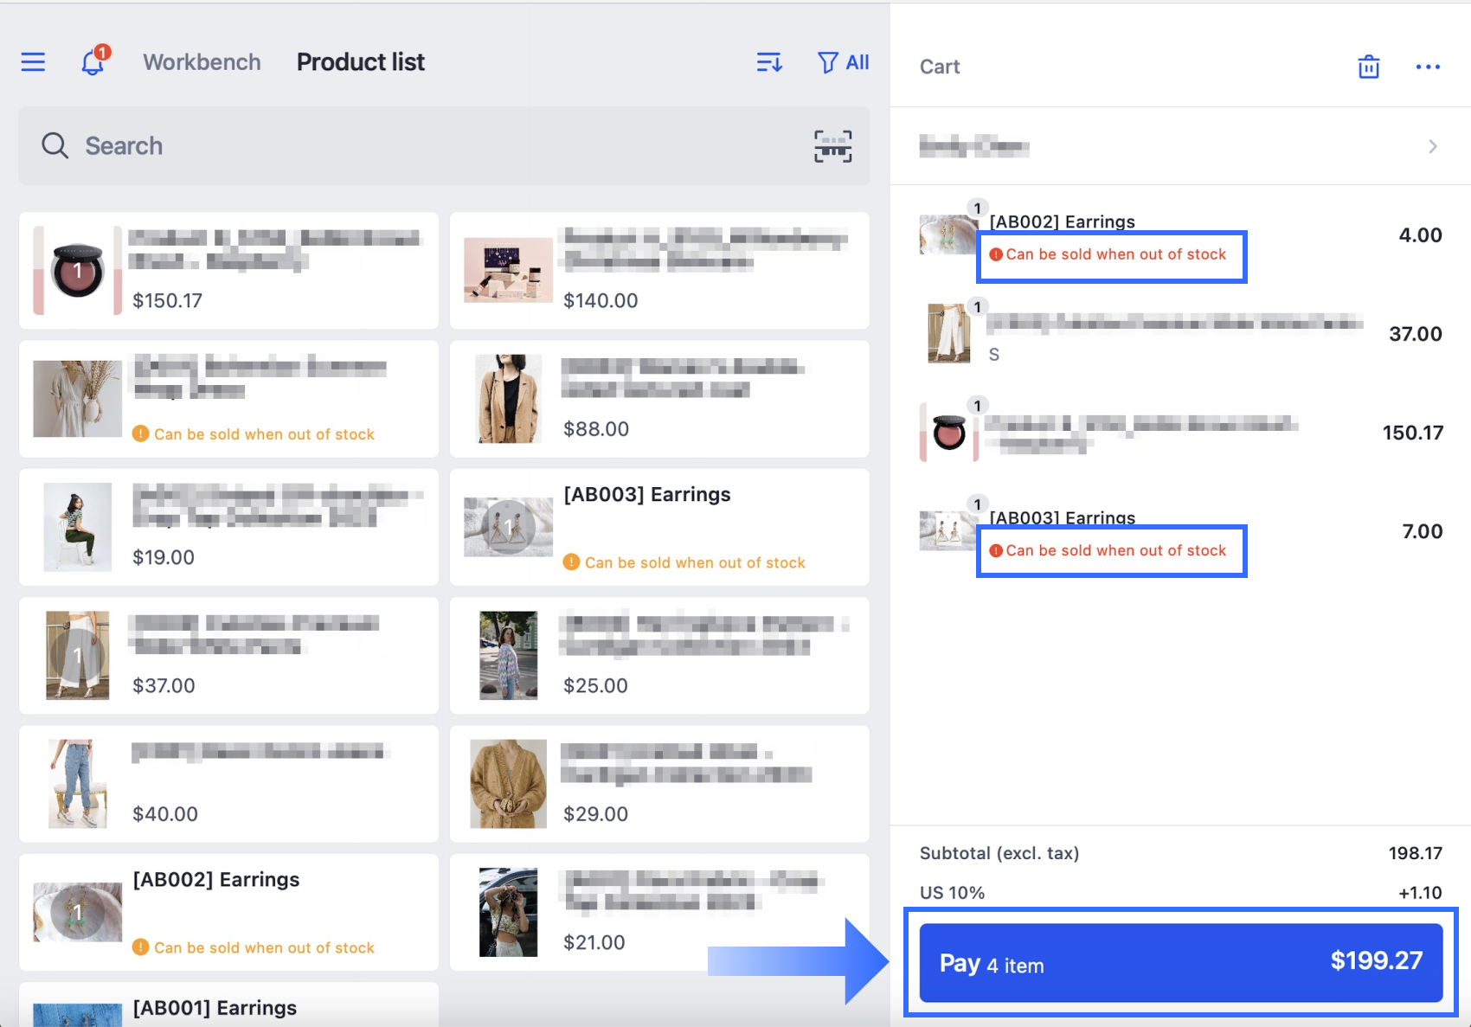Add the $29.00 cardigan product
The image size is (1471, 1027).
pos(659,784)
